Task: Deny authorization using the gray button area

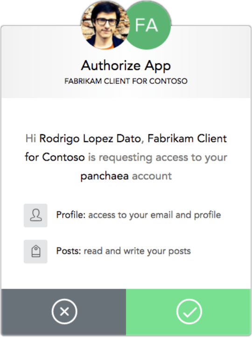Action: tap(63, 312)
